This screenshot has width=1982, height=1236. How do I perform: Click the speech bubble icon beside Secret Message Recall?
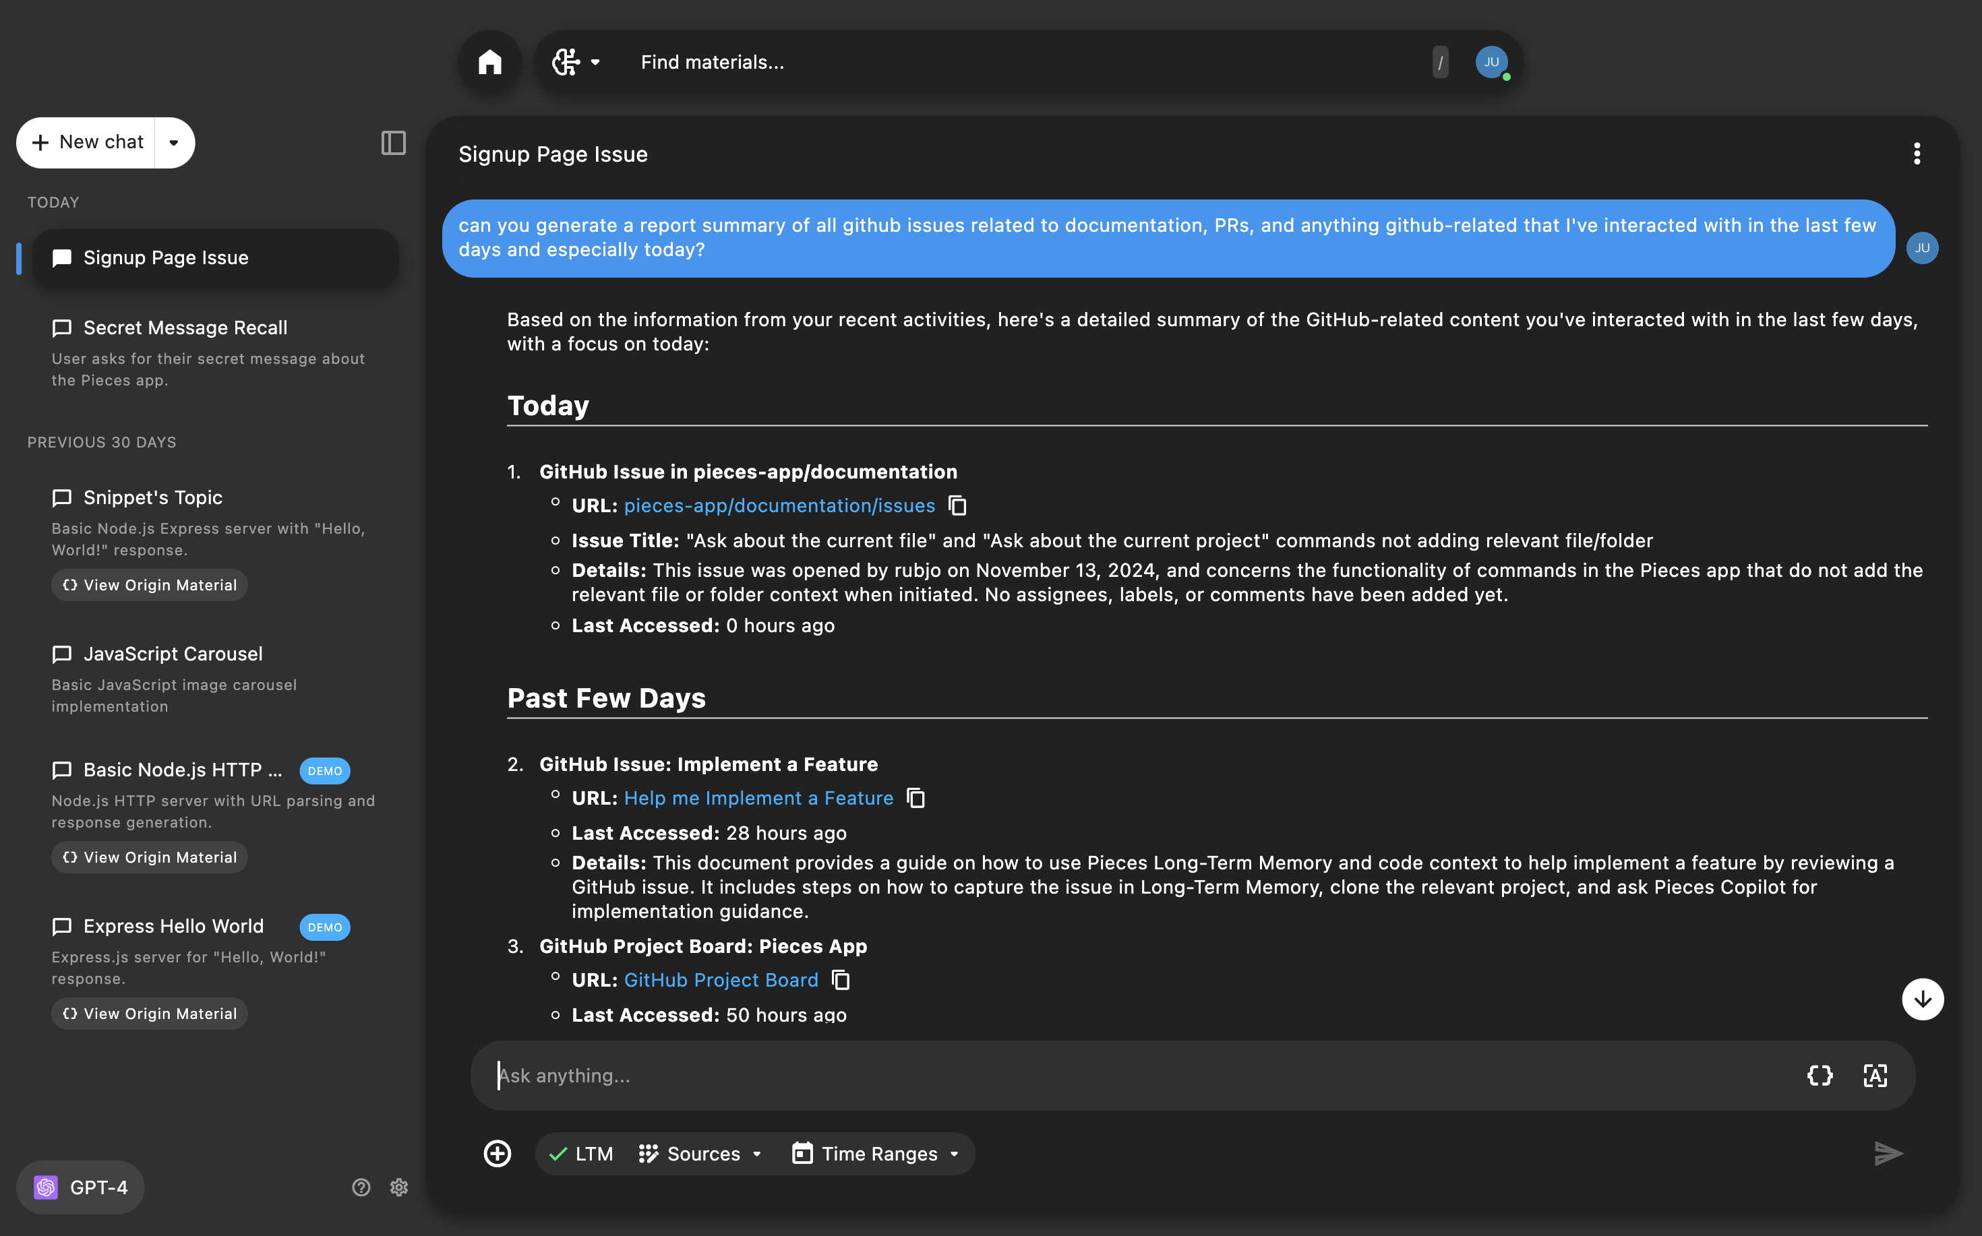[62, 328]
